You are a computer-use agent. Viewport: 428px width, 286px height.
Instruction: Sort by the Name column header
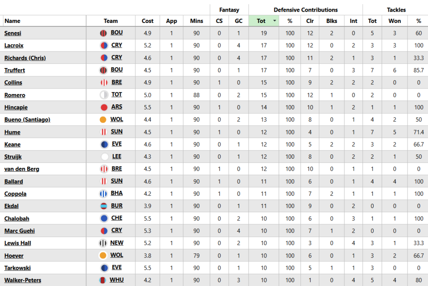tap(13, 21)
